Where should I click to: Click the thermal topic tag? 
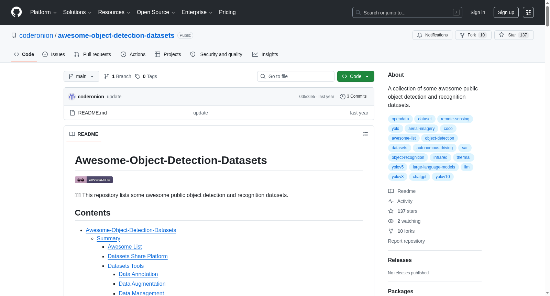463,157
